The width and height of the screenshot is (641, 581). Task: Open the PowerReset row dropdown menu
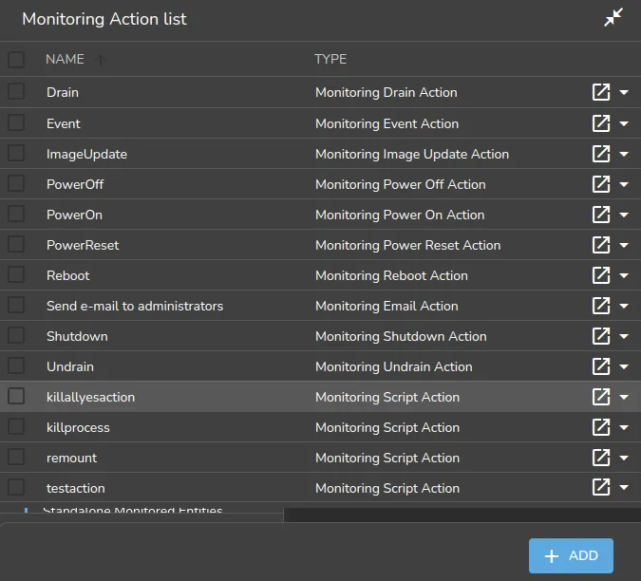click(x=624, y=245)
